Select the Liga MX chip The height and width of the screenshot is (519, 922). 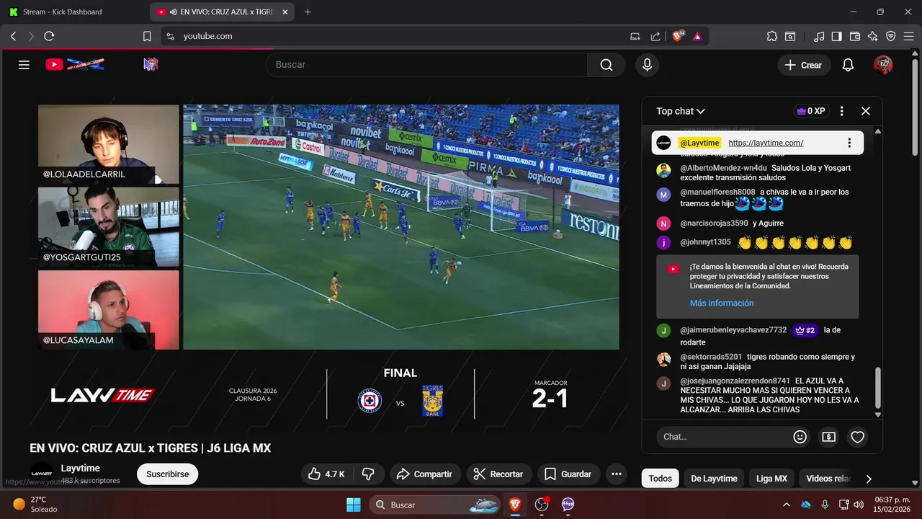point(771,479)
